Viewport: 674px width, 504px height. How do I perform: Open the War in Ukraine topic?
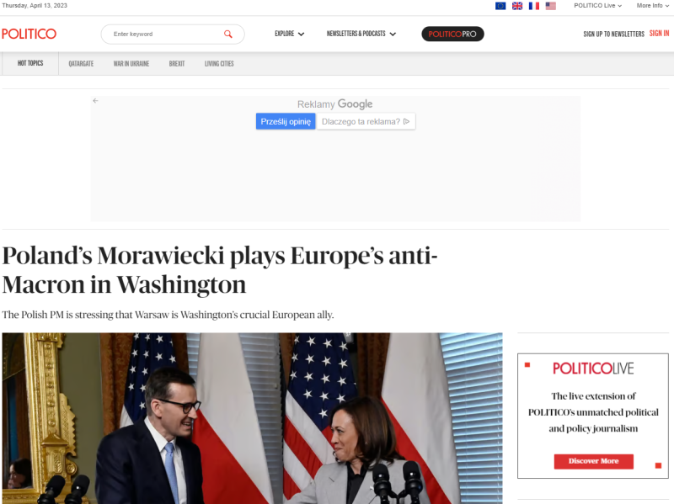(131, 64)
